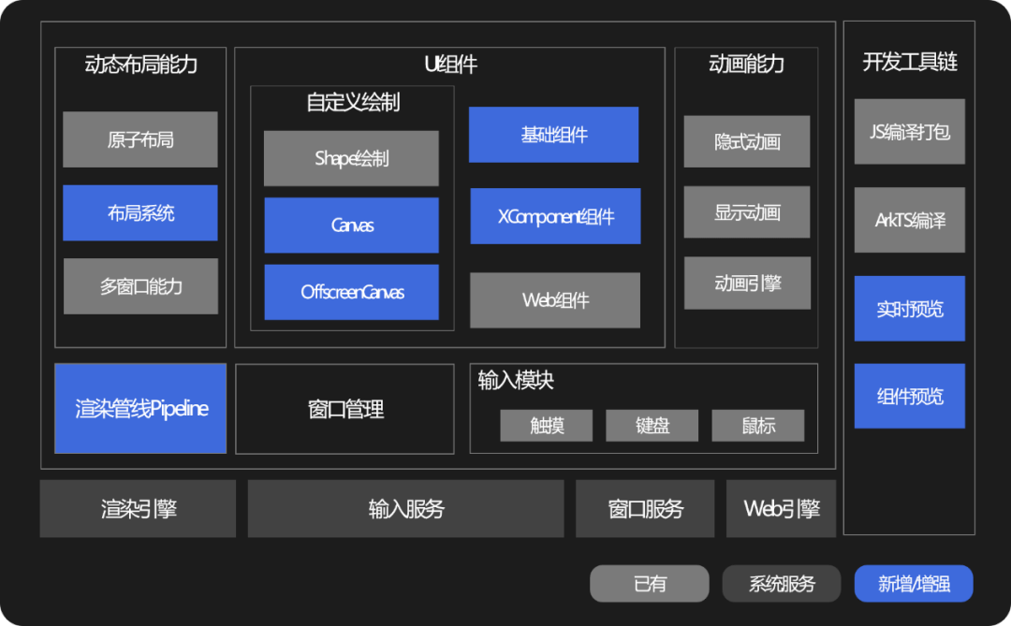This screenshot has height=626, width=1011.
Task: Click the 输入服务 service block
Action: [x=405, y=509]
